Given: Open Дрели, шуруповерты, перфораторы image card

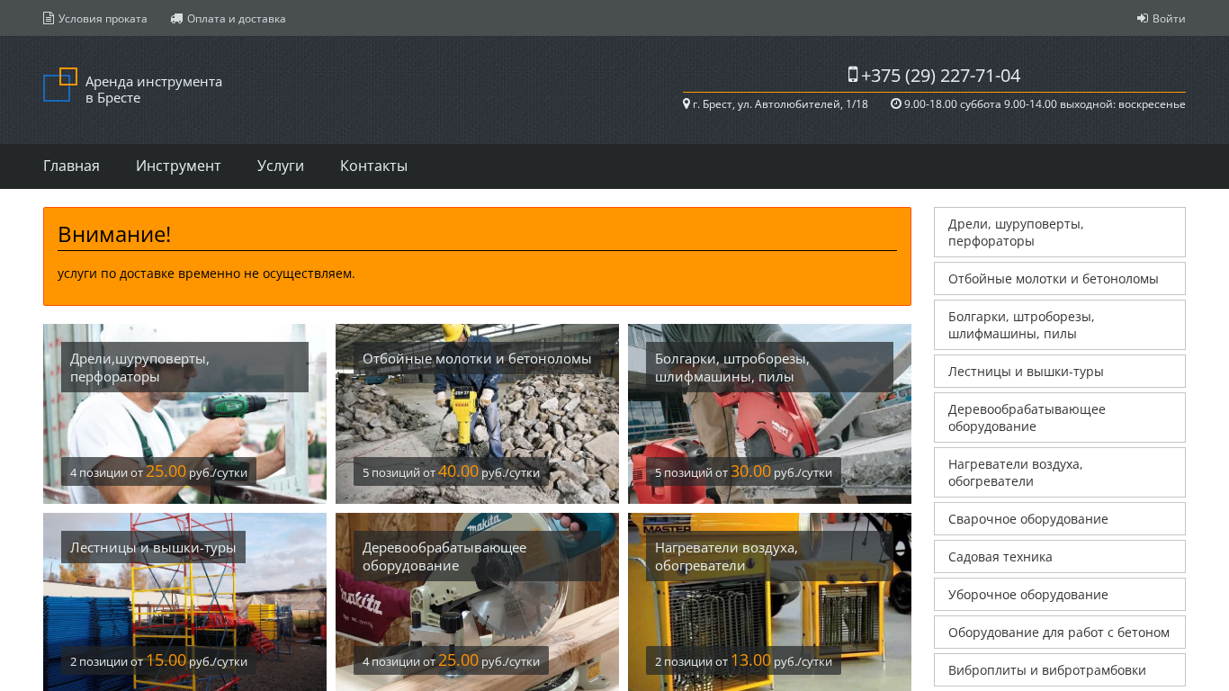Looking at the screenshot, I should tap(184, 414).
